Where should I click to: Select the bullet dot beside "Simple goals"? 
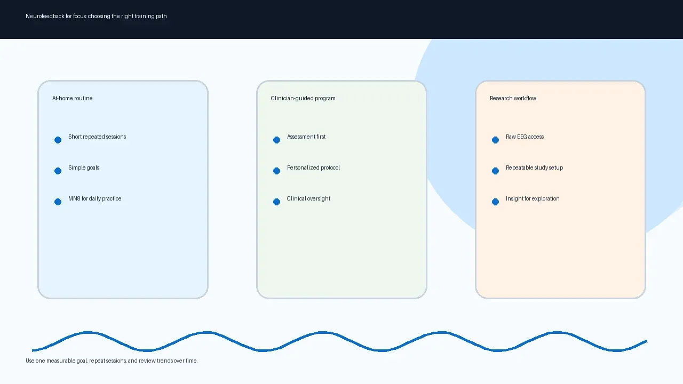58,171
